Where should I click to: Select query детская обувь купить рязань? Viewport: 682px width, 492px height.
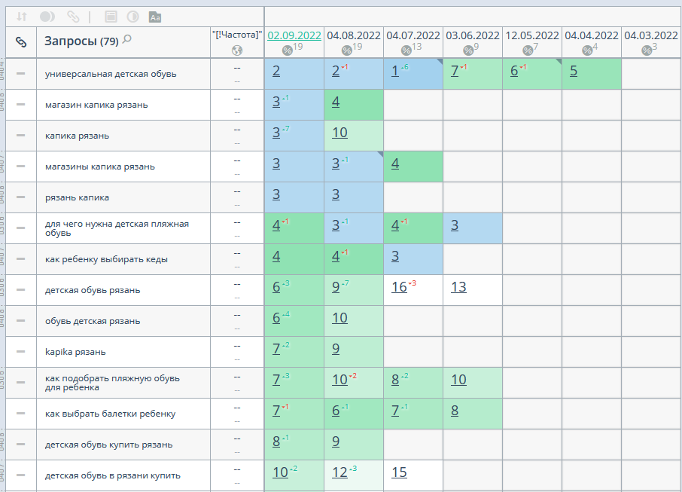click(x=108, y=445)
